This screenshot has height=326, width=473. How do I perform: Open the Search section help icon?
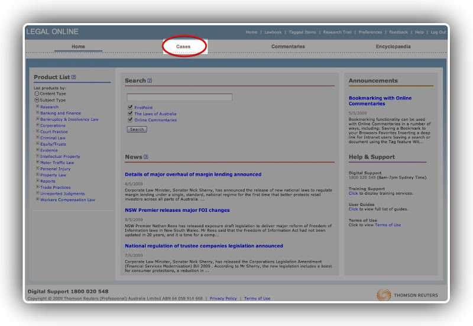[x=150, y=80]
